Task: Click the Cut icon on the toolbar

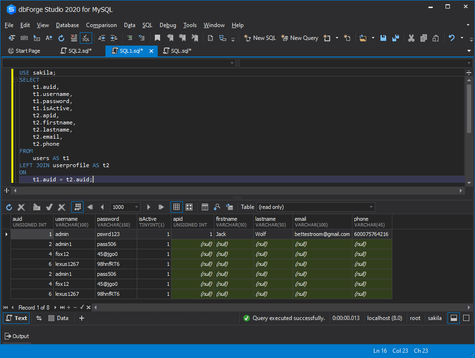Action: [x=411, y=38]
